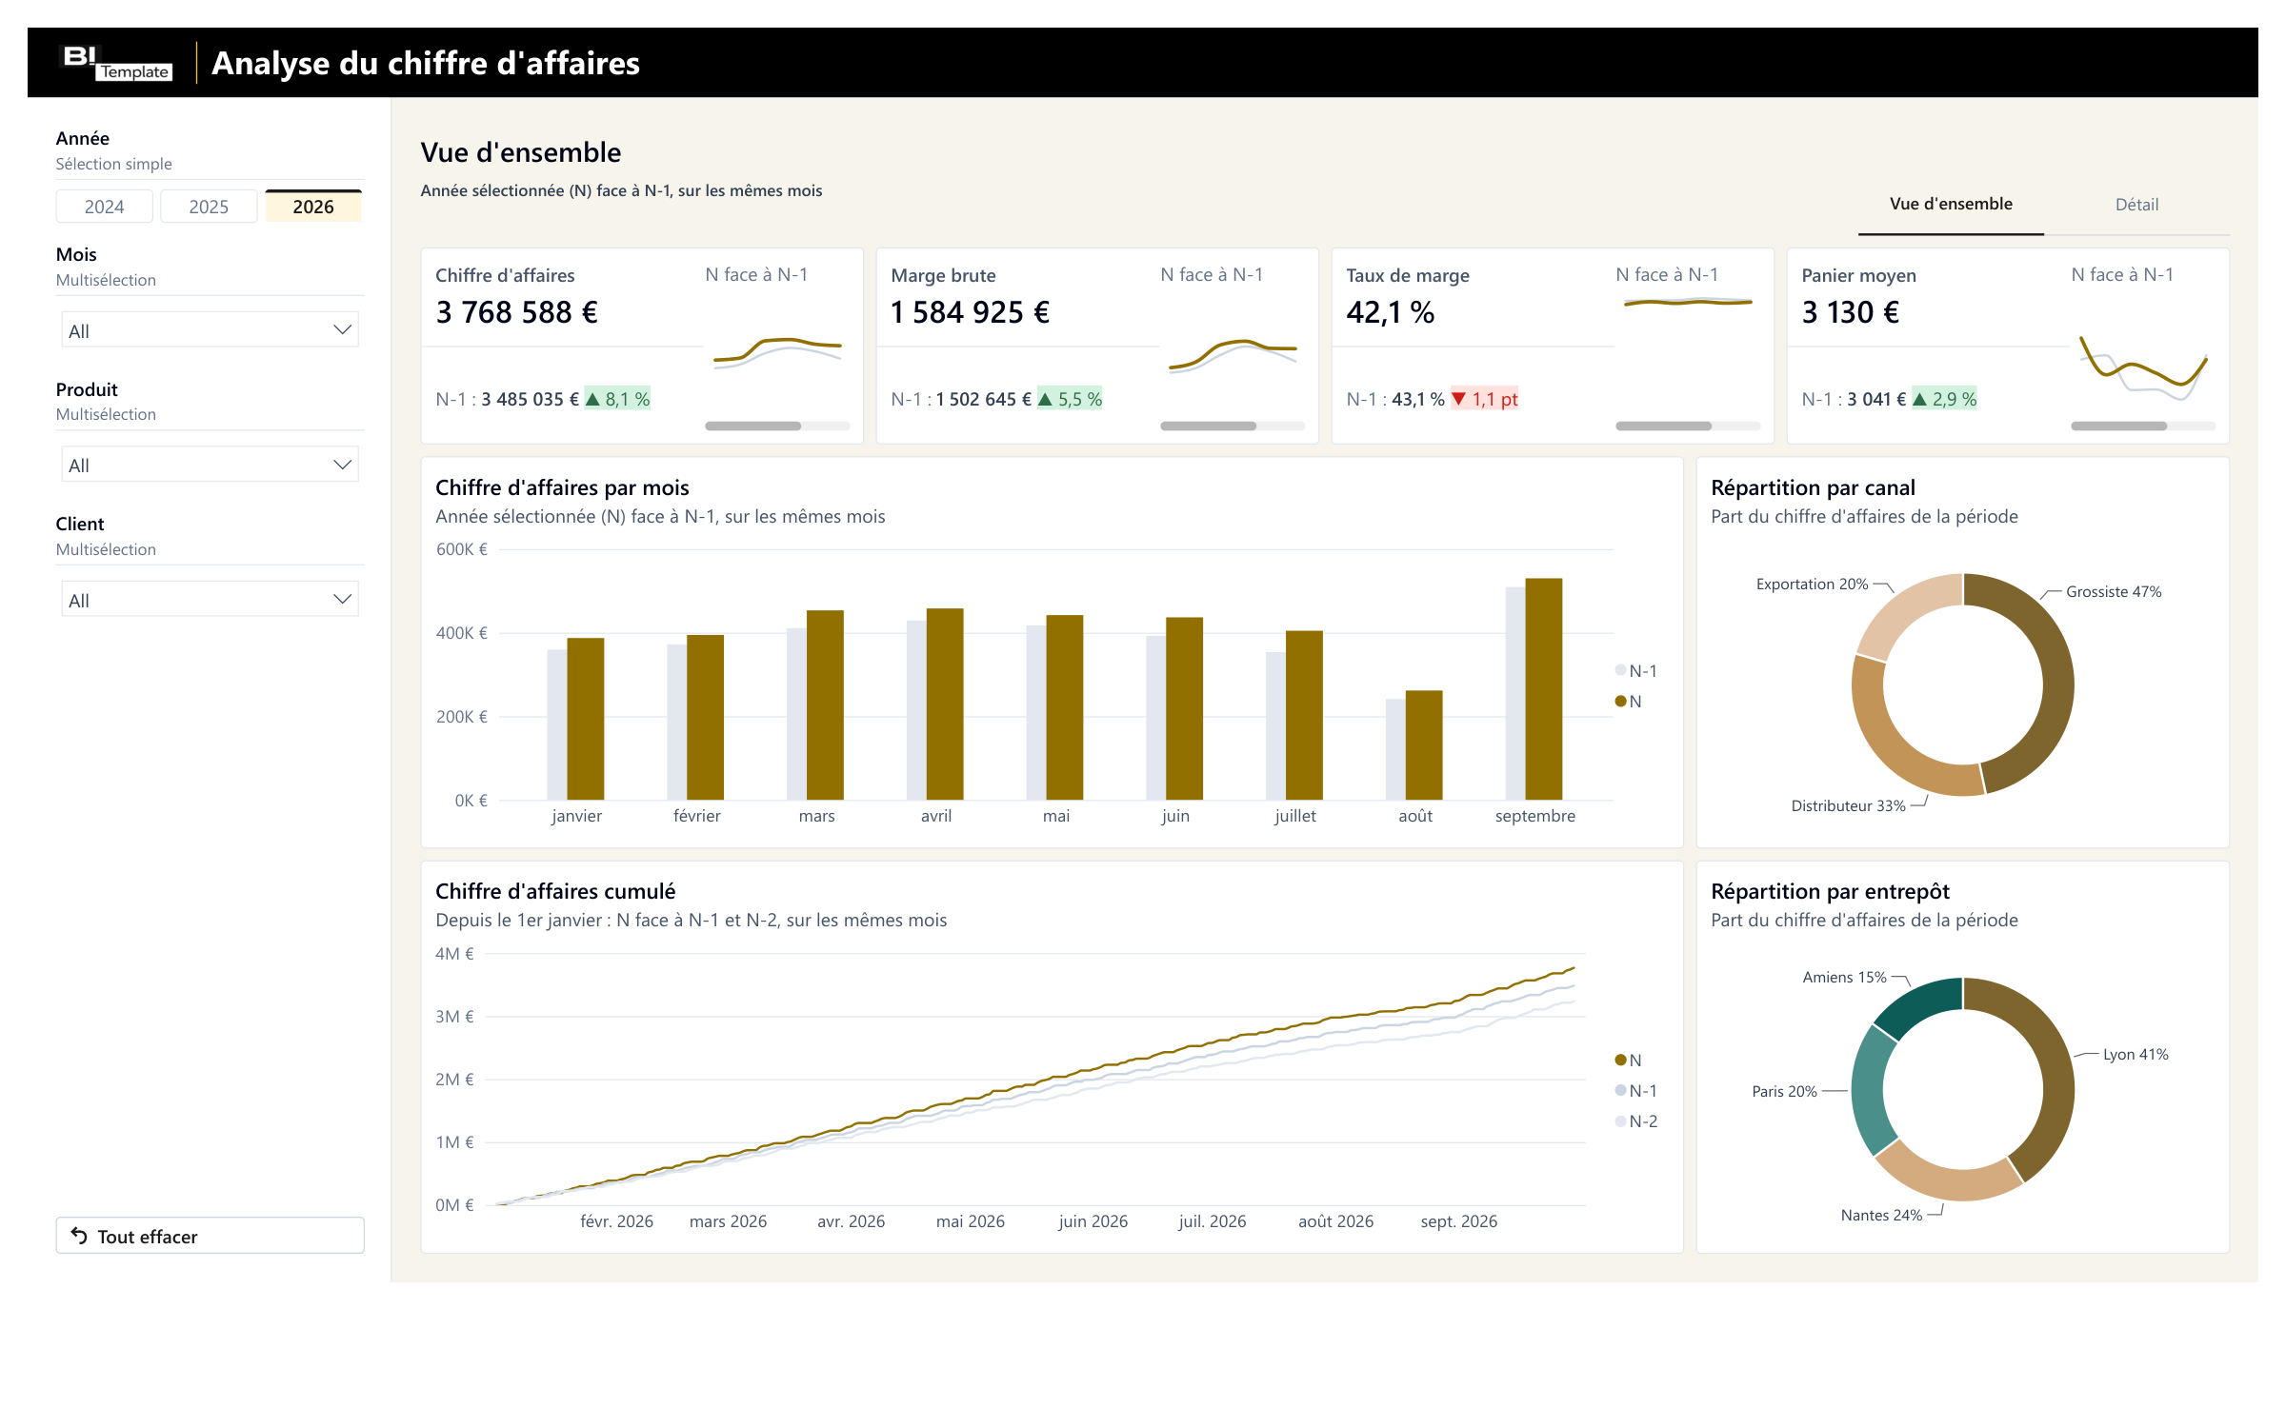The height and width of the screenshot is (1428, 2286).
Task: Click the green up triangle beside 5,5 %
Action: click(x=1045, y=399)
